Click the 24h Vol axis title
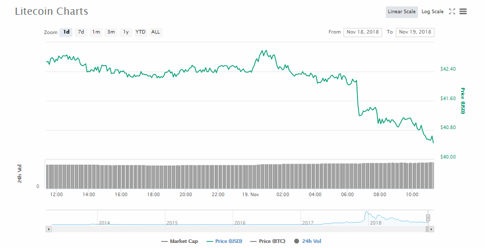This screenshot has height=248, width=485. [x=20, y=174]
